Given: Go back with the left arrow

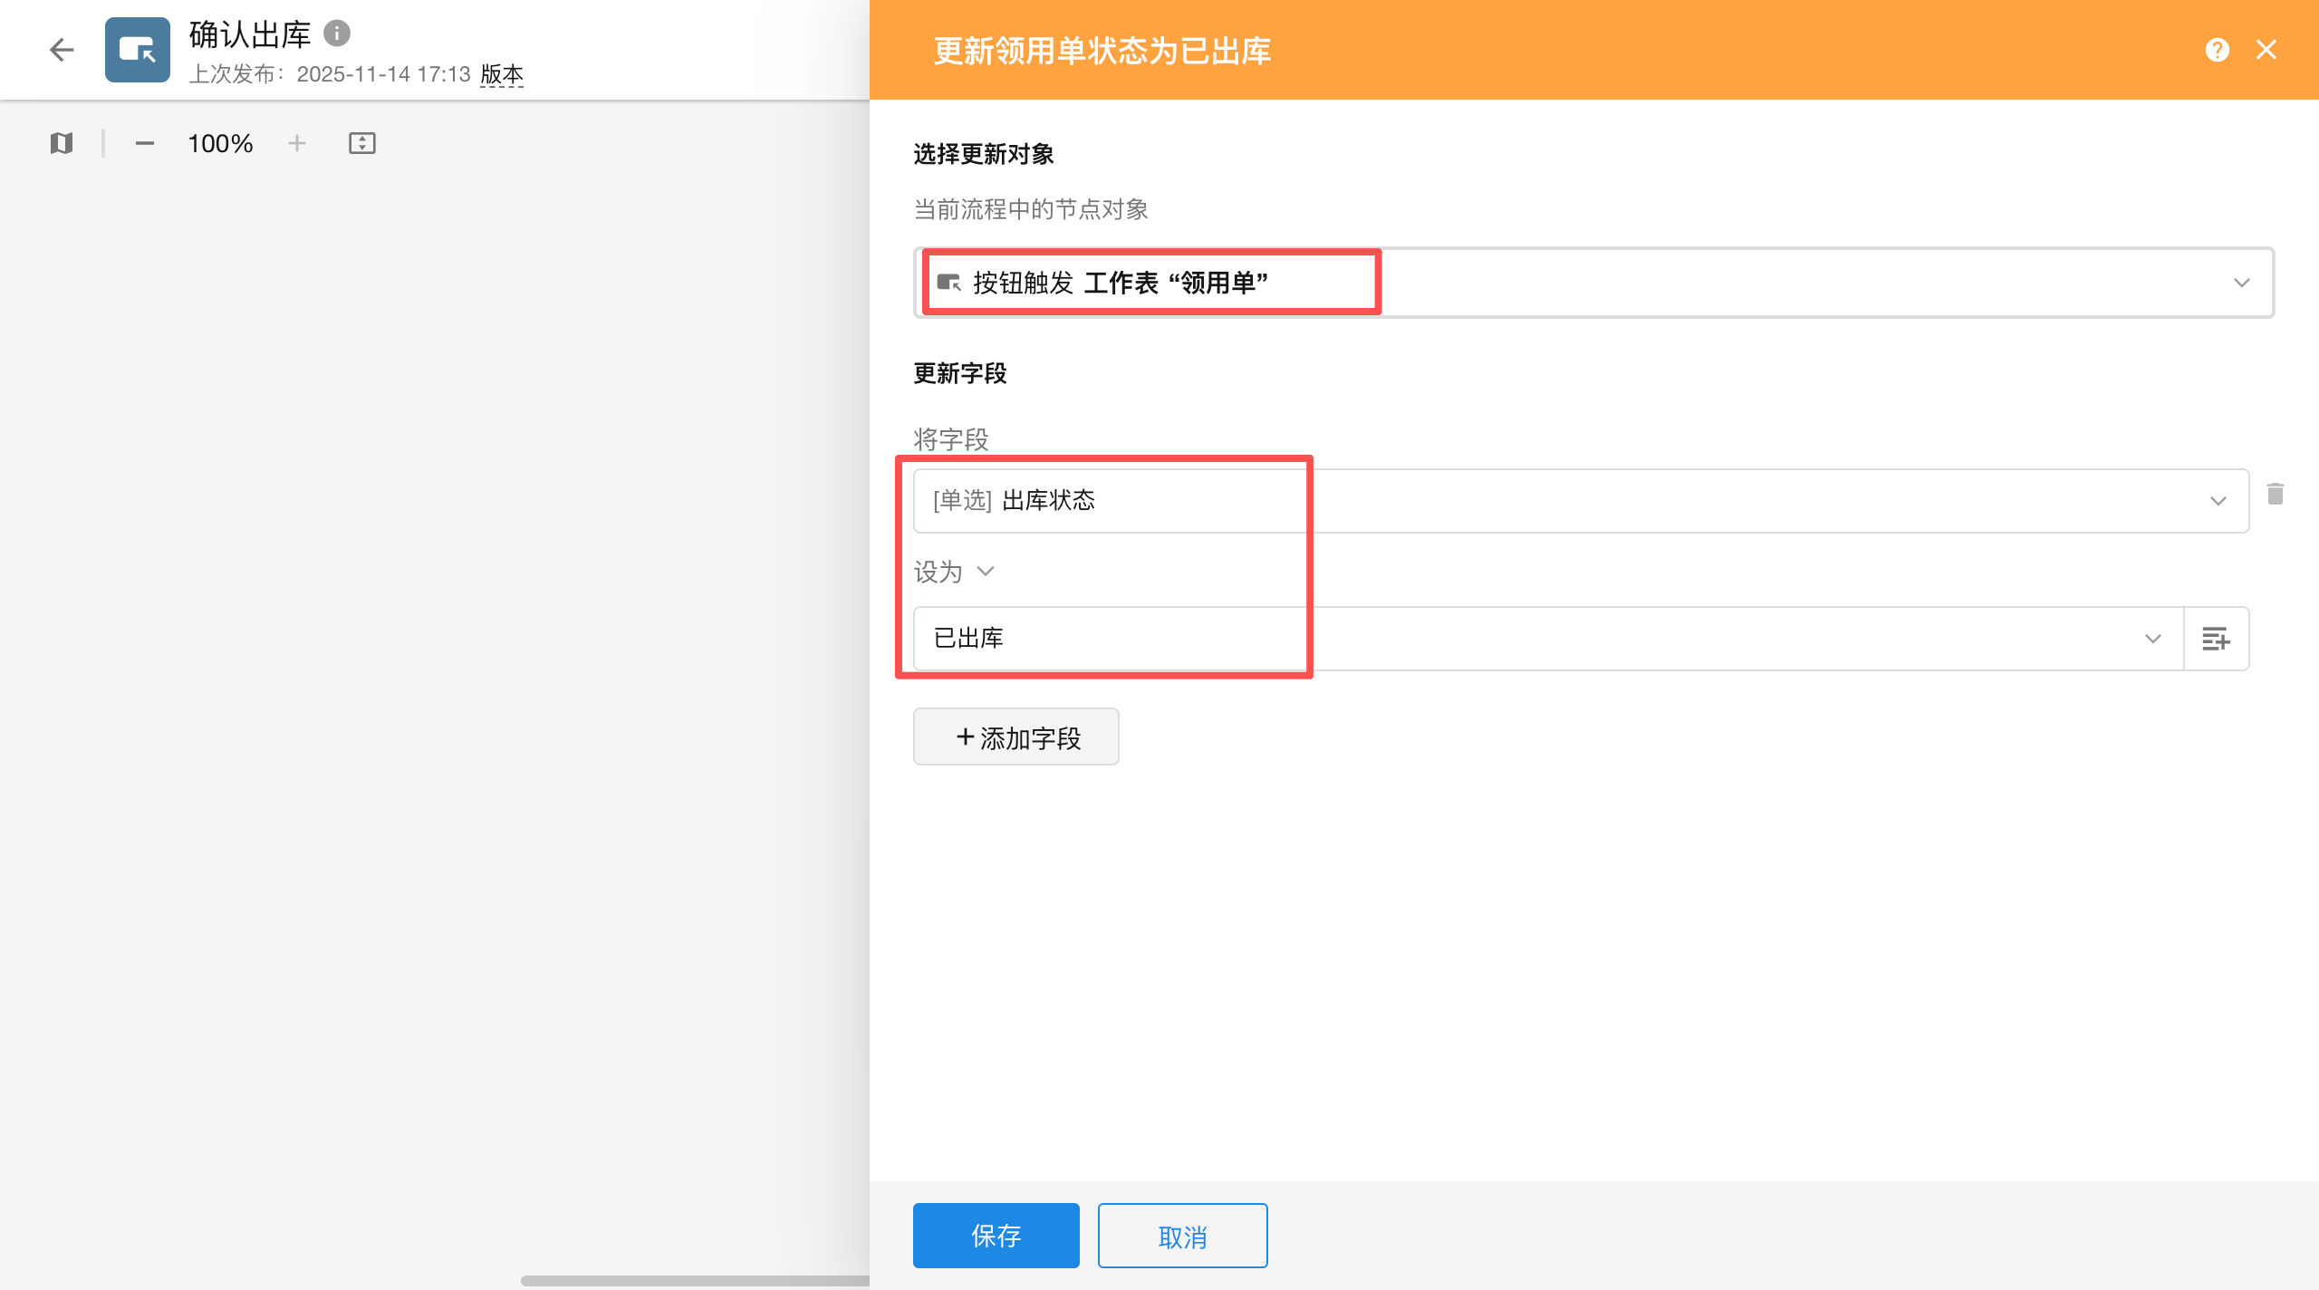Looking at the screenshot, I should click(62, 49).
